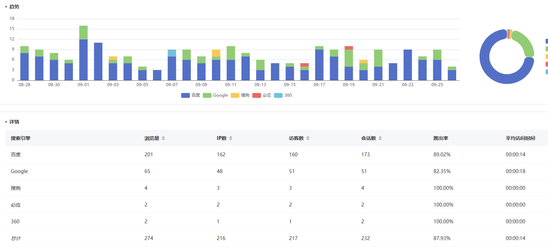Select the blue 09-23 bar

[x=408, y=65]
